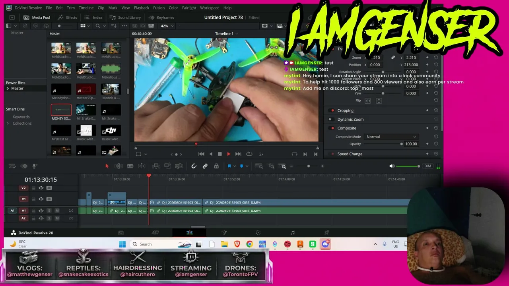Activate Trim Edit mode in timeline toolbar

click(x=118, y=166)
